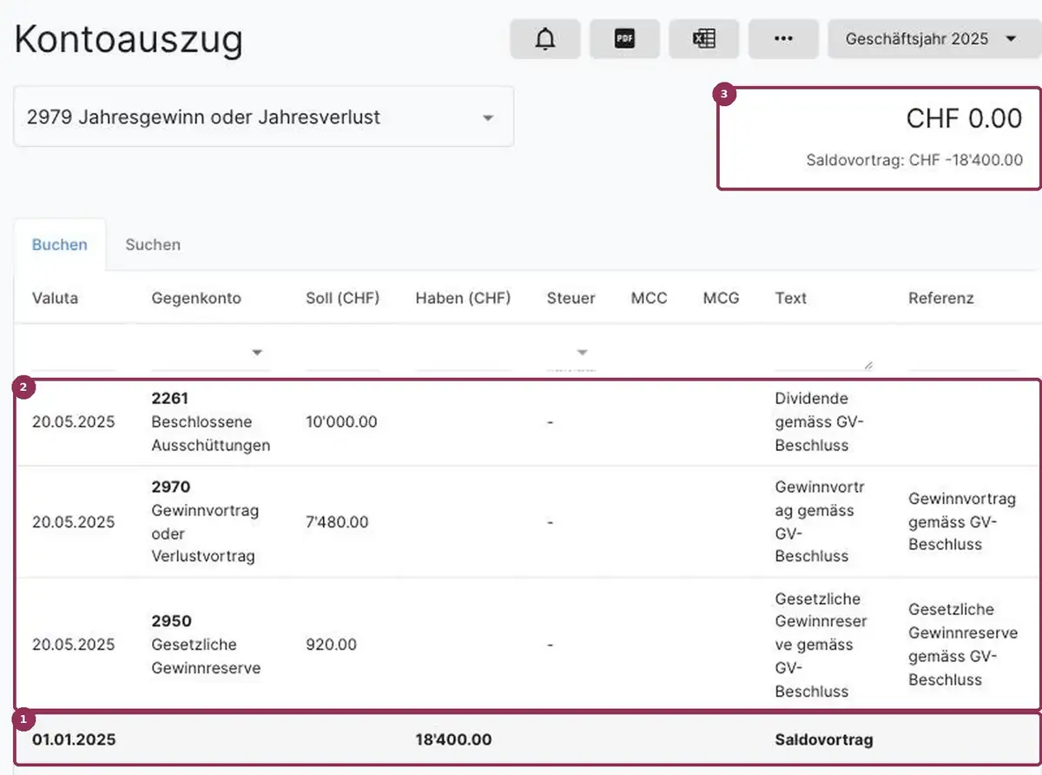Click the Gegenkonto column header
Screen dimensions: 1042x775
click(196, 298)
